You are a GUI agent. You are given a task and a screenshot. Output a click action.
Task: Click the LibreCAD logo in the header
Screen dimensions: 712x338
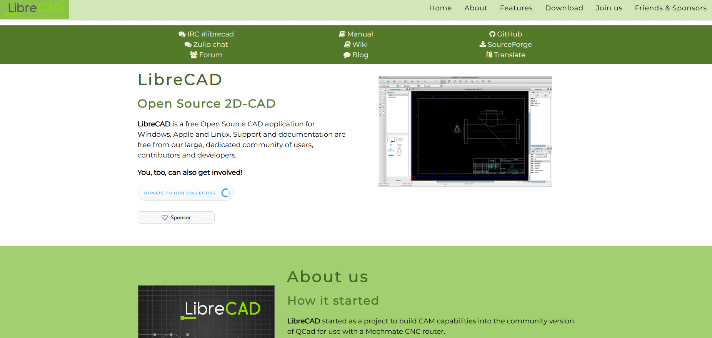coord(34,9)
